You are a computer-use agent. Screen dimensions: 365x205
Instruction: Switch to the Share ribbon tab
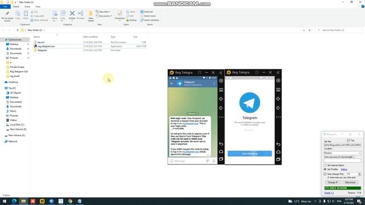(x=27, y=6)
